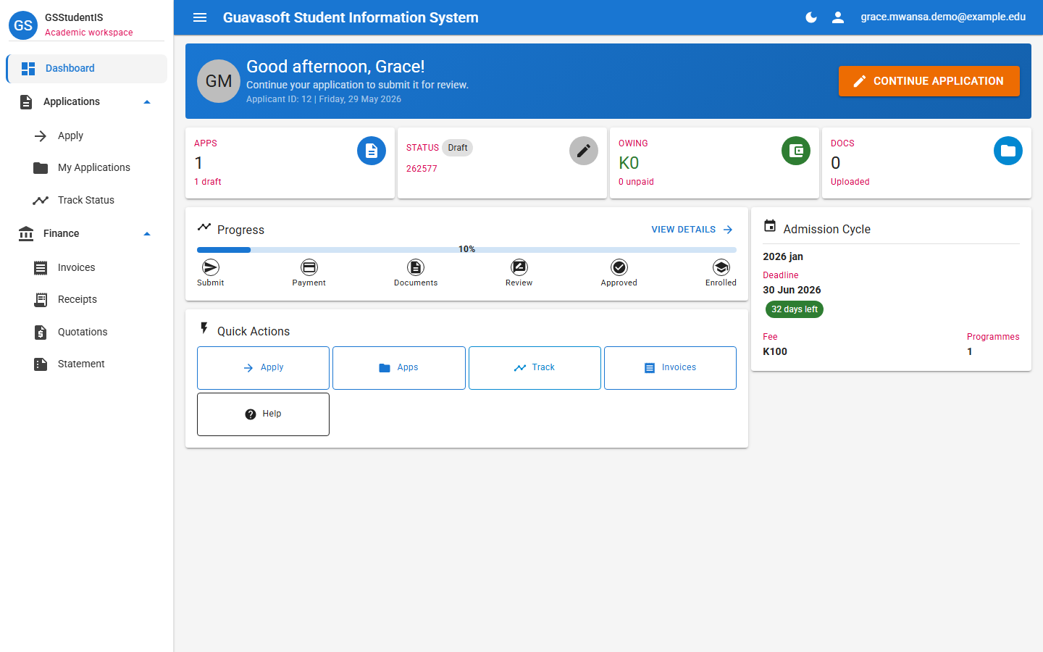Screen dimensions: 1043x652
Task: Click the Progress trend line icon
Action: (x=204, y=227)
